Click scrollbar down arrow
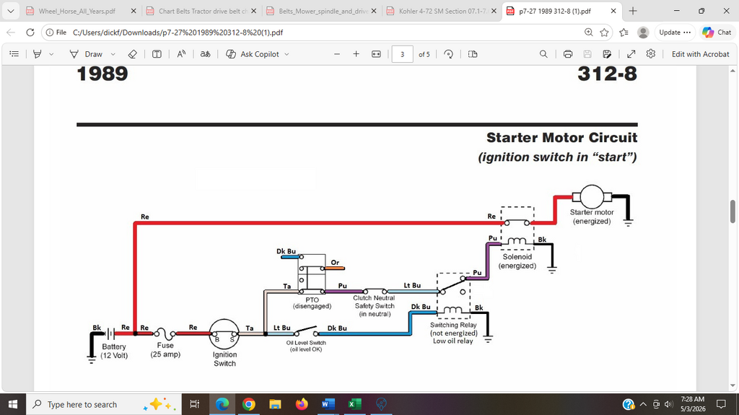The height and width of the screenshot is (415, 739). pyautogui.click(x=733, y=385)
